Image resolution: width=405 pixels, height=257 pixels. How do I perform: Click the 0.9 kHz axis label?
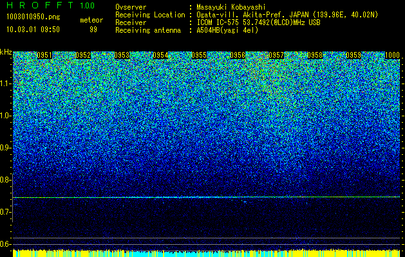(5, 148)
